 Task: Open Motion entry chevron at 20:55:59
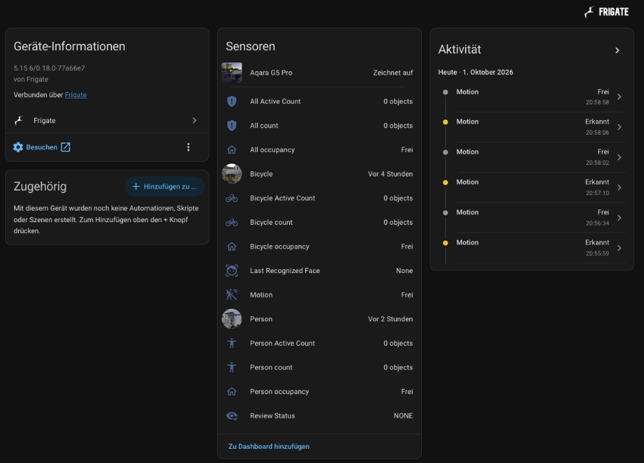tap(620, 248)
